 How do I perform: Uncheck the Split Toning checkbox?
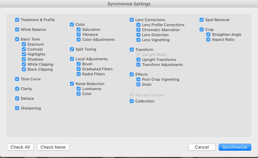coord(72,49)
